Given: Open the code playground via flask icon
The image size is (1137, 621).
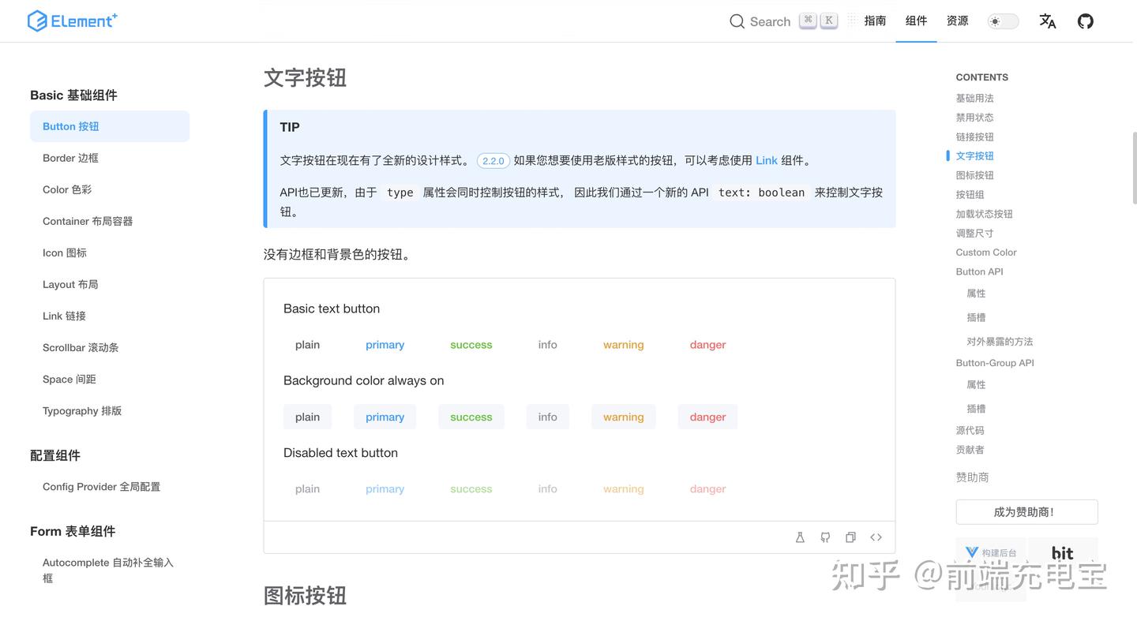Looking at the screenshot, I should pos(800,537).
